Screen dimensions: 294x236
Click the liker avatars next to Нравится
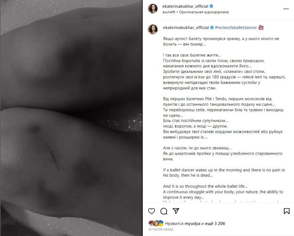pyautogui.click(x=156, y=223)
